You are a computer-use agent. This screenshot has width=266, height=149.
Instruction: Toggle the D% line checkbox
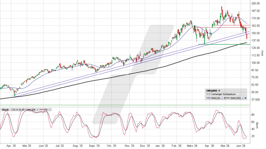[x=37, y=110]
